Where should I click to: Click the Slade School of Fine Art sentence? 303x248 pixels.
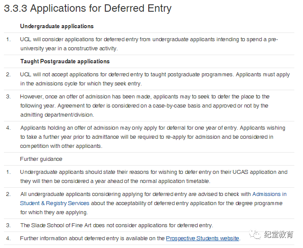(116, 225)
